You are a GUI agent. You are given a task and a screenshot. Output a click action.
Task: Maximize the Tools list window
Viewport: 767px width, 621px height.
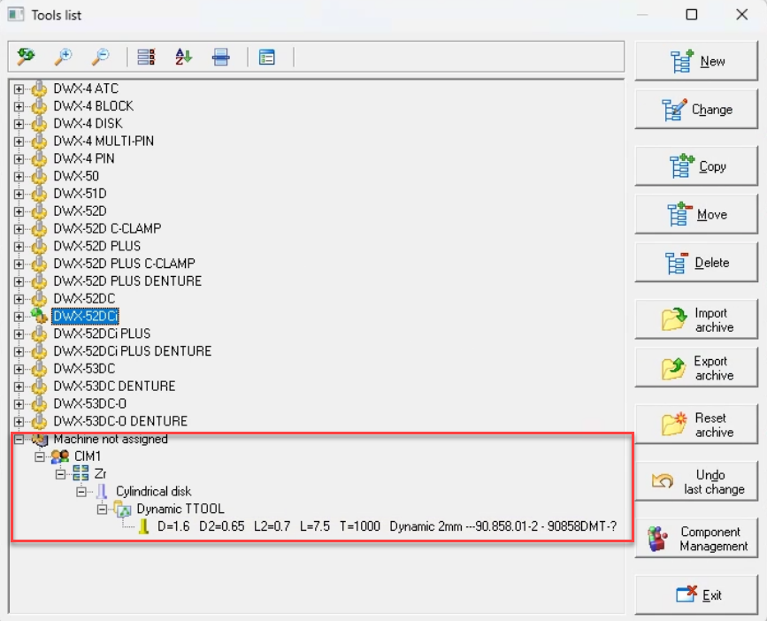click(692, 15)
